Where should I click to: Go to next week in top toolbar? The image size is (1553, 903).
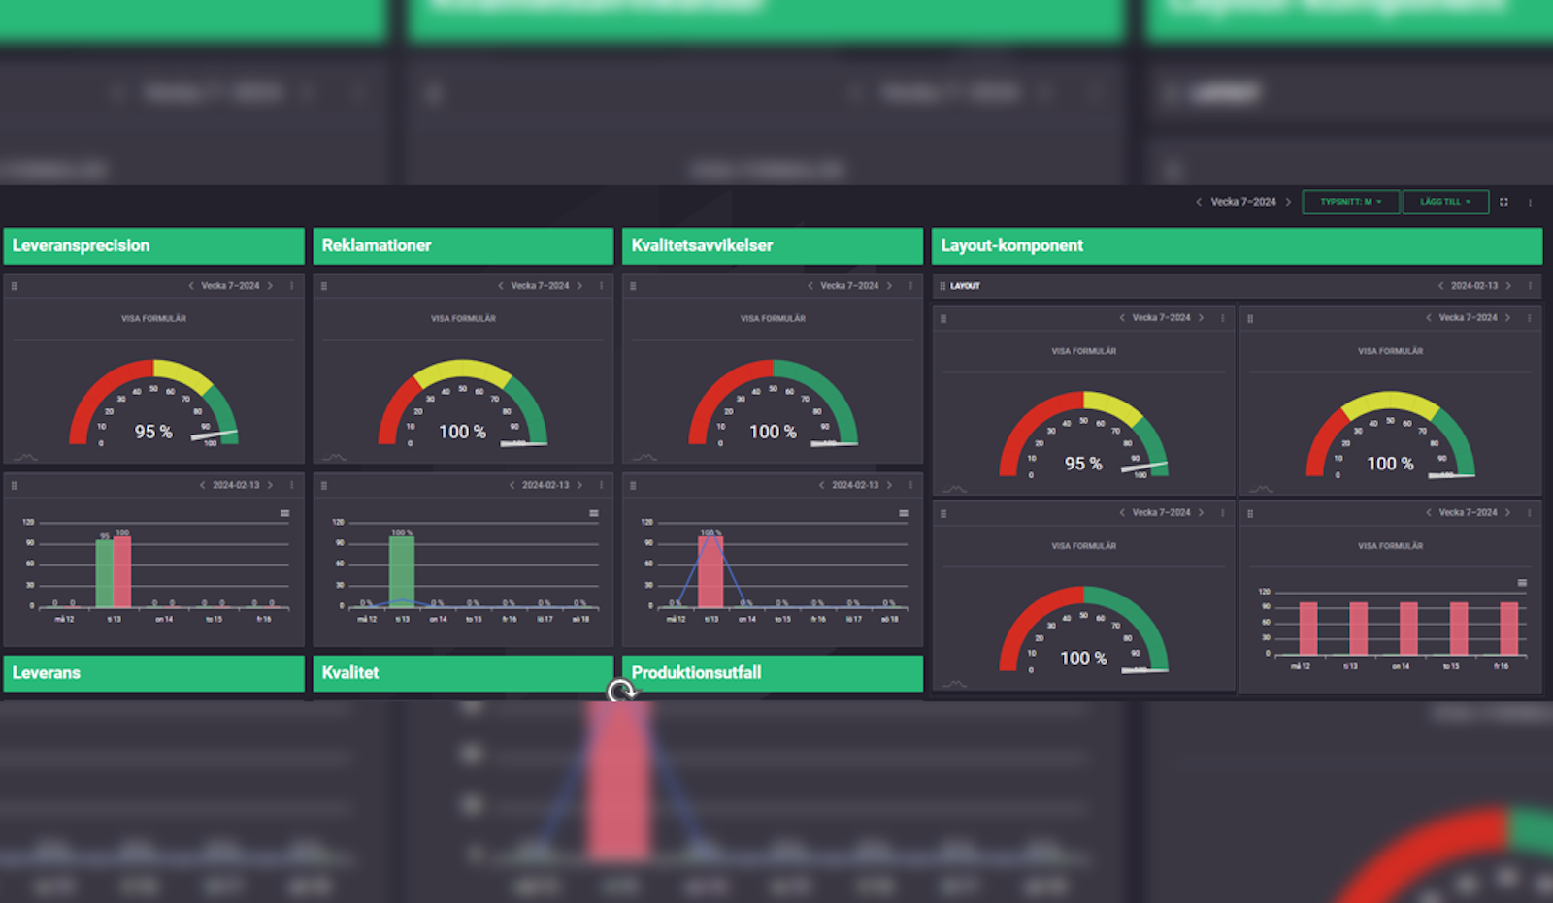click(1288, 202)
